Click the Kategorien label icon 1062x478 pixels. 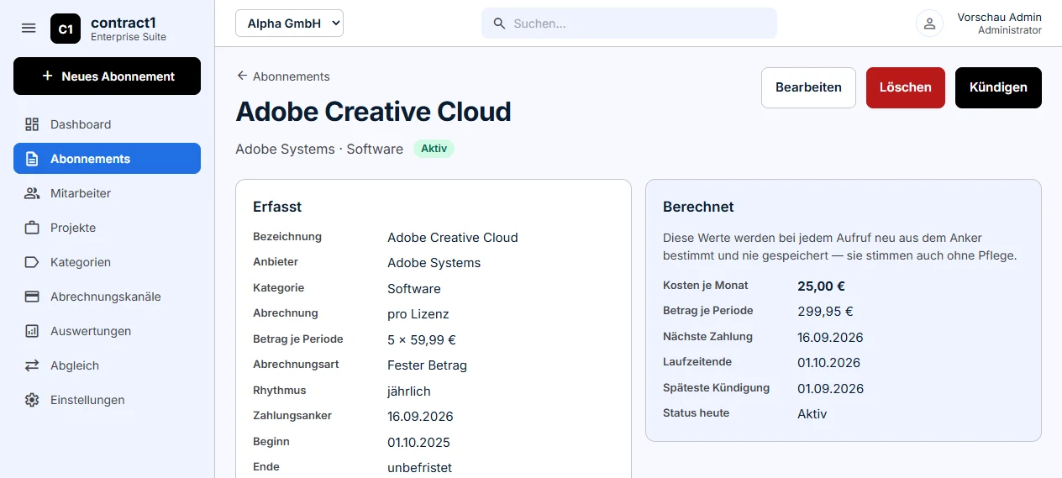[x=32, y=262]
